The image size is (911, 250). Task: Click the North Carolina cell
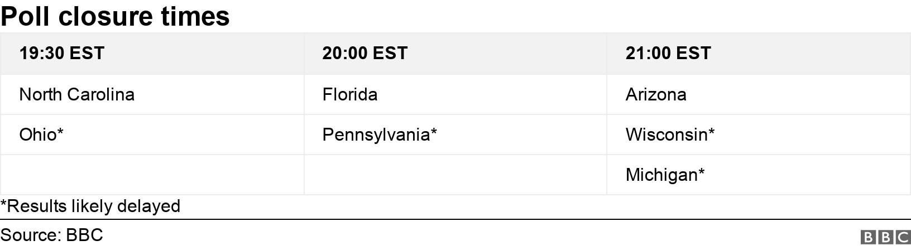point(77,94)
